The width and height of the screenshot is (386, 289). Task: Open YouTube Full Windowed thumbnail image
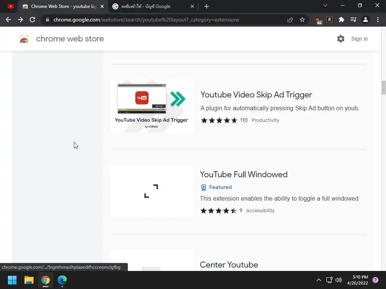[152, 191]
